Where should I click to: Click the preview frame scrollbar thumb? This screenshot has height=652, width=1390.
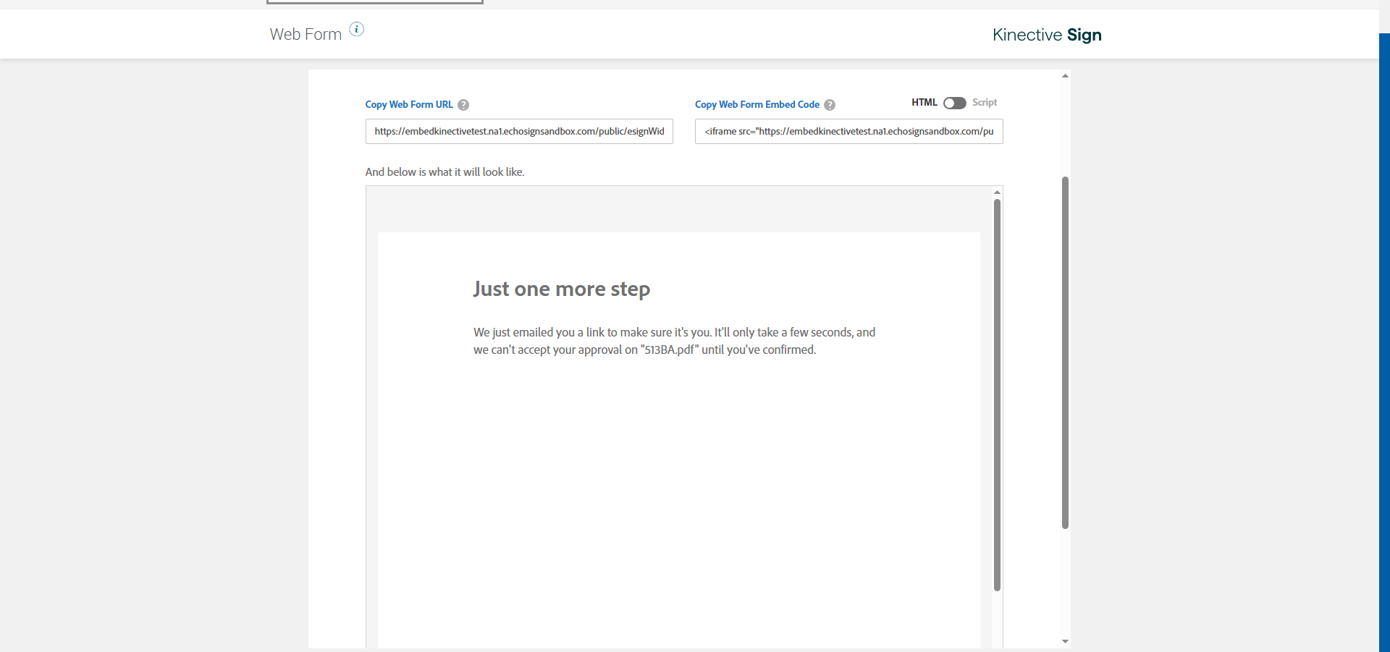997,395
